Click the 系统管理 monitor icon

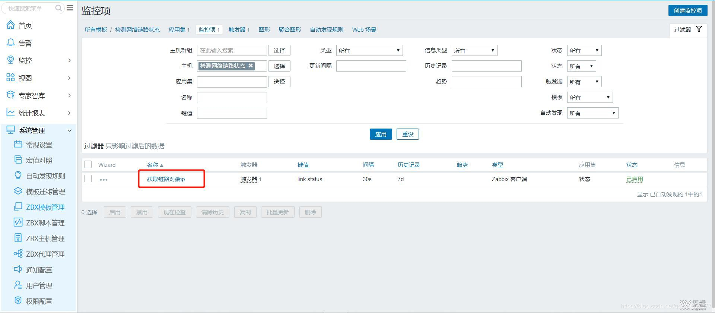[10, 130]
